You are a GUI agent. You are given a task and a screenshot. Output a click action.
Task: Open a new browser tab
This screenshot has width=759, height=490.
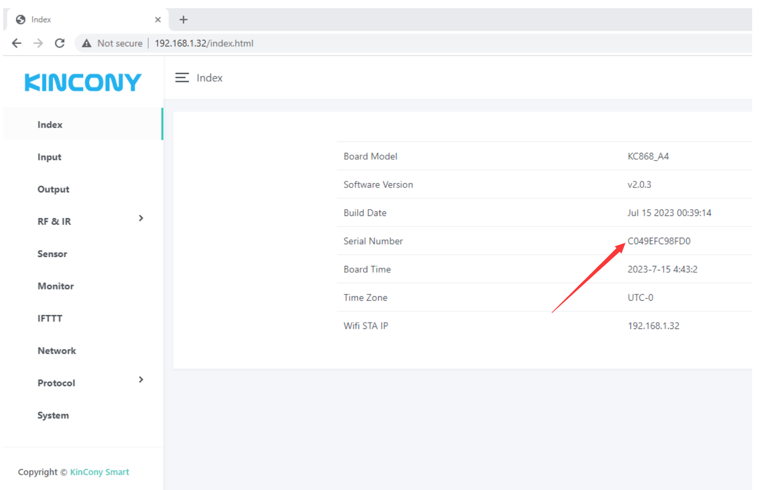pos(183,20)
